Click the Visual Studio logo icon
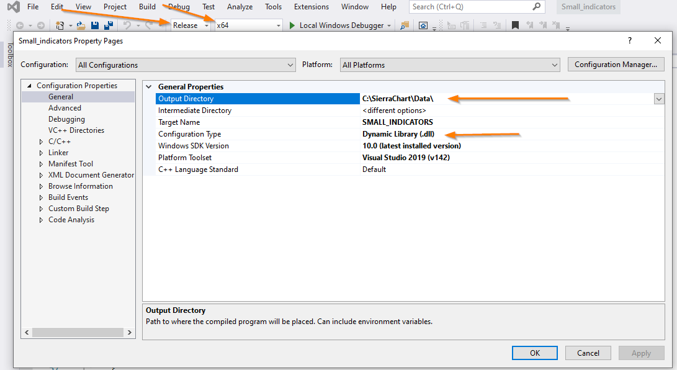 (x=14, y=7)
